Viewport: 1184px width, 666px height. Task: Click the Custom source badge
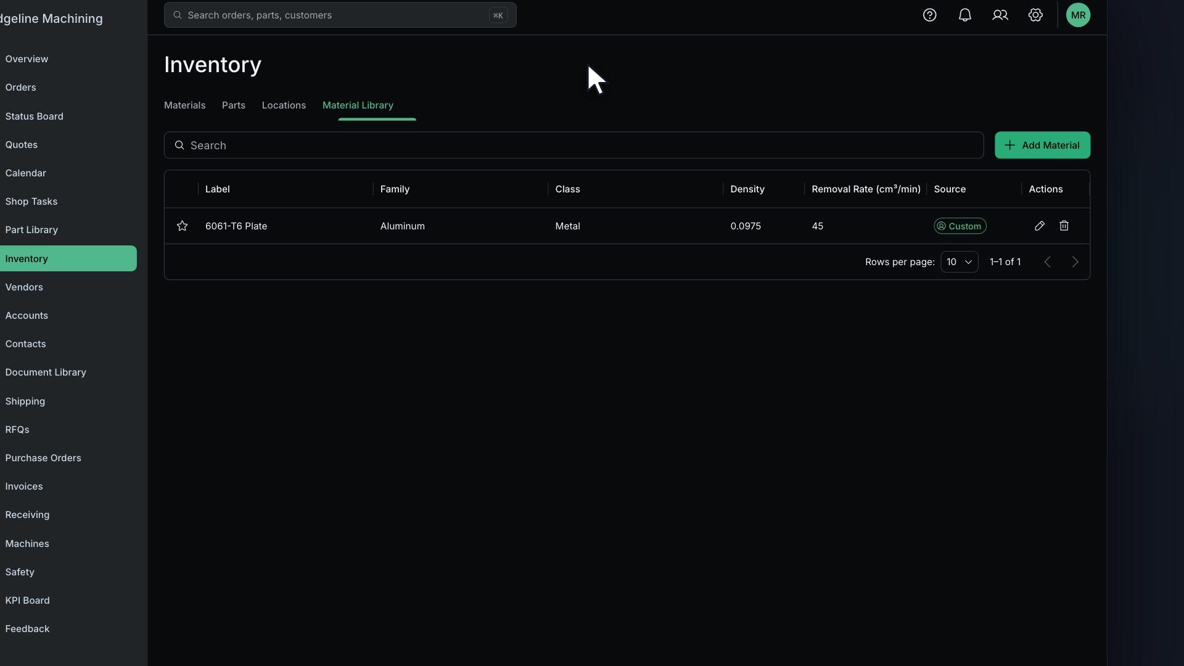click(x=960, y=226)
